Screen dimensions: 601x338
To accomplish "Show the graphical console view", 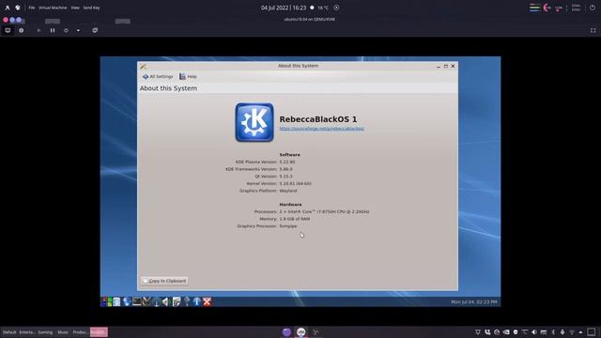I will [8, 30].
